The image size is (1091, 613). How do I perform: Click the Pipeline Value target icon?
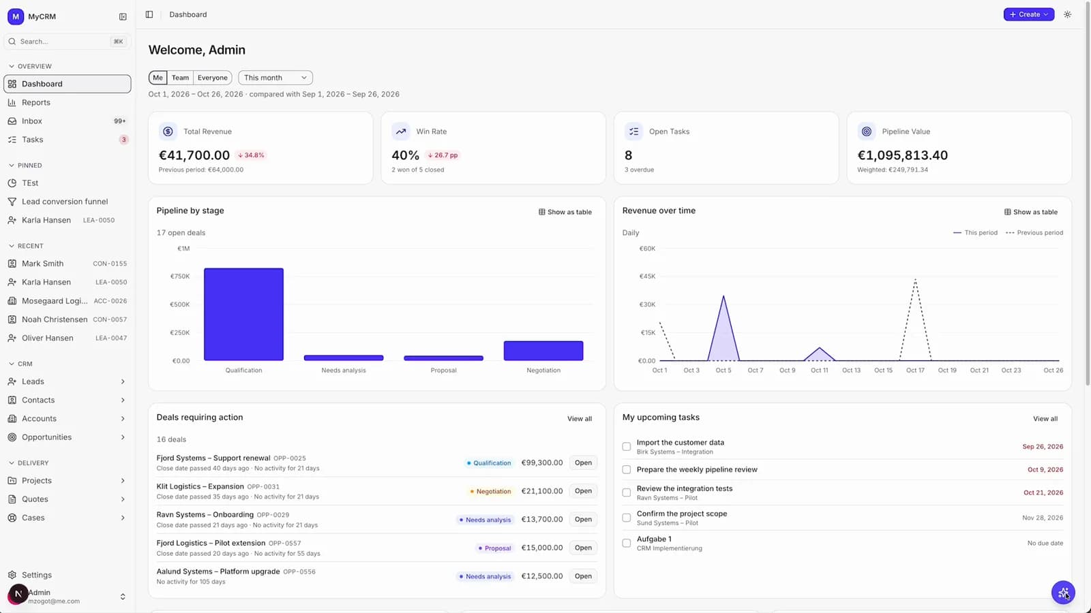tap(867, 131)
